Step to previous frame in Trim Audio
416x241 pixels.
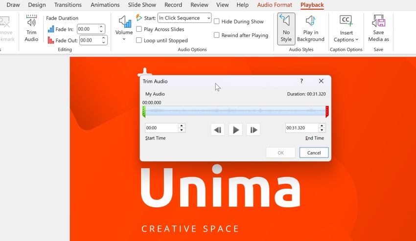(218, 130)
